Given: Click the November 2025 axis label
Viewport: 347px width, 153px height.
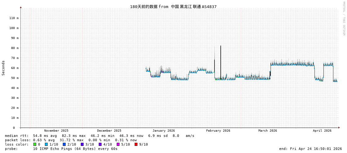Looking at the screenshot, I should point(56,131).
